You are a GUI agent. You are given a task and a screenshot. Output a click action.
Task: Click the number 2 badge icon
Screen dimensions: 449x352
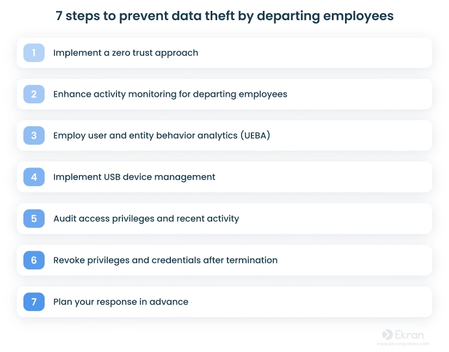(x=34, y=94)
